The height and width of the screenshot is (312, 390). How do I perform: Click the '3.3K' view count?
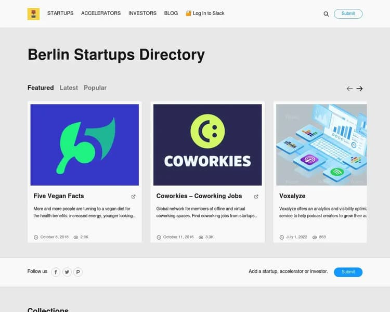click(210, 237)
